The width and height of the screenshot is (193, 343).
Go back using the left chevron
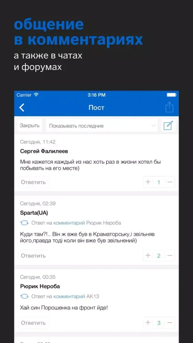(22, 108)
